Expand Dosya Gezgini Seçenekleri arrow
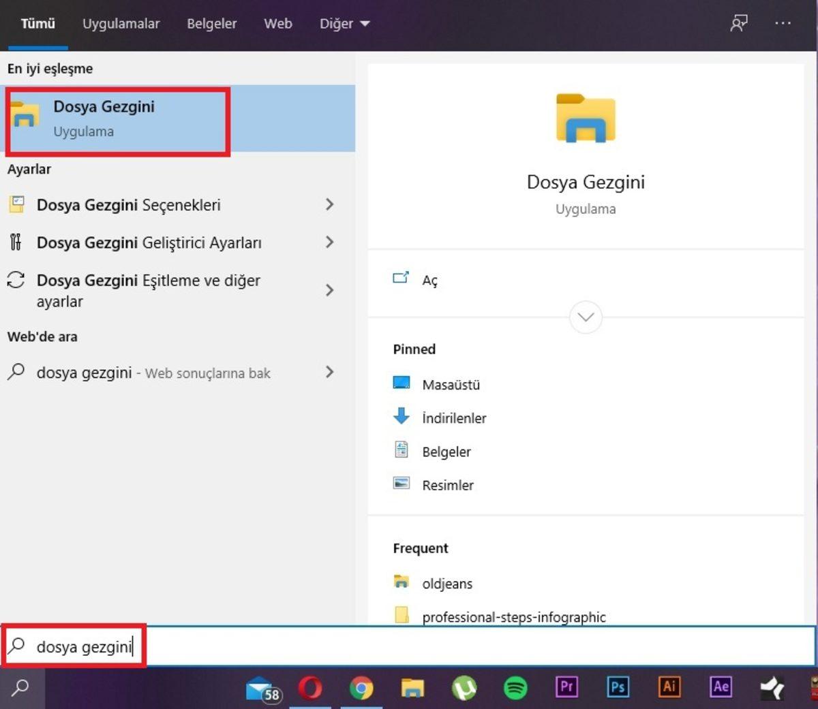Screen dimensions: 818x709 330,204
